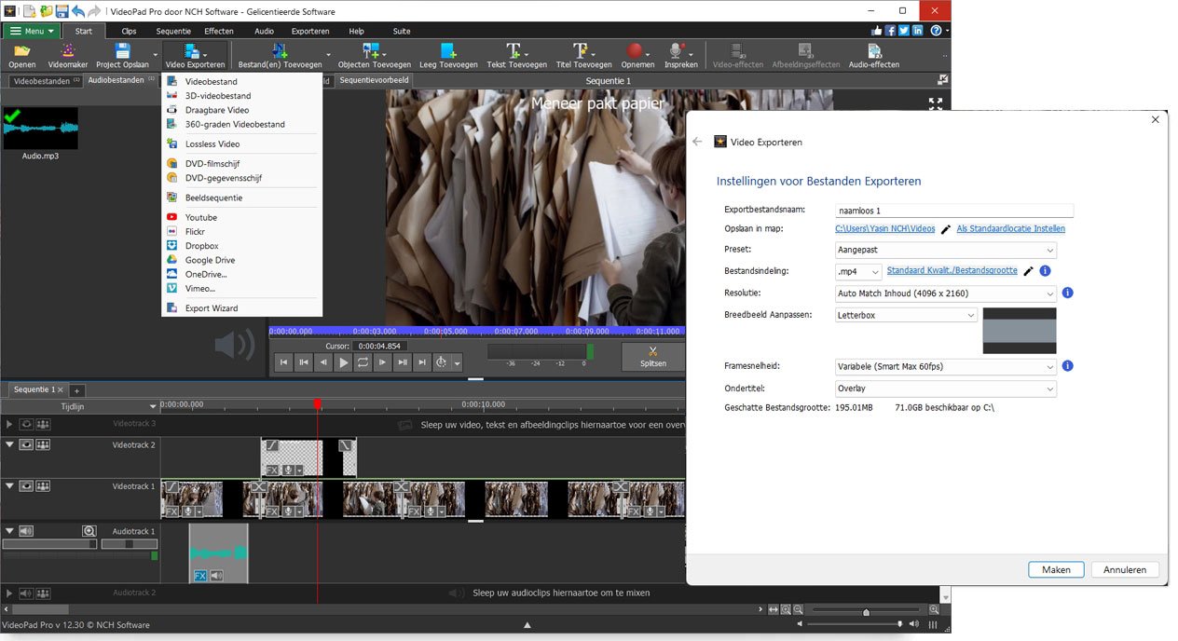Click the LinkedIn icon in the ribbon header

pyautogui.click(x=918, y=31)
